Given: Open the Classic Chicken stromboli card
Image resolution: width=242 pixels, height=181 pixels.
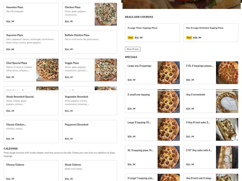Looking at the screenshot, I should point(31,132).
